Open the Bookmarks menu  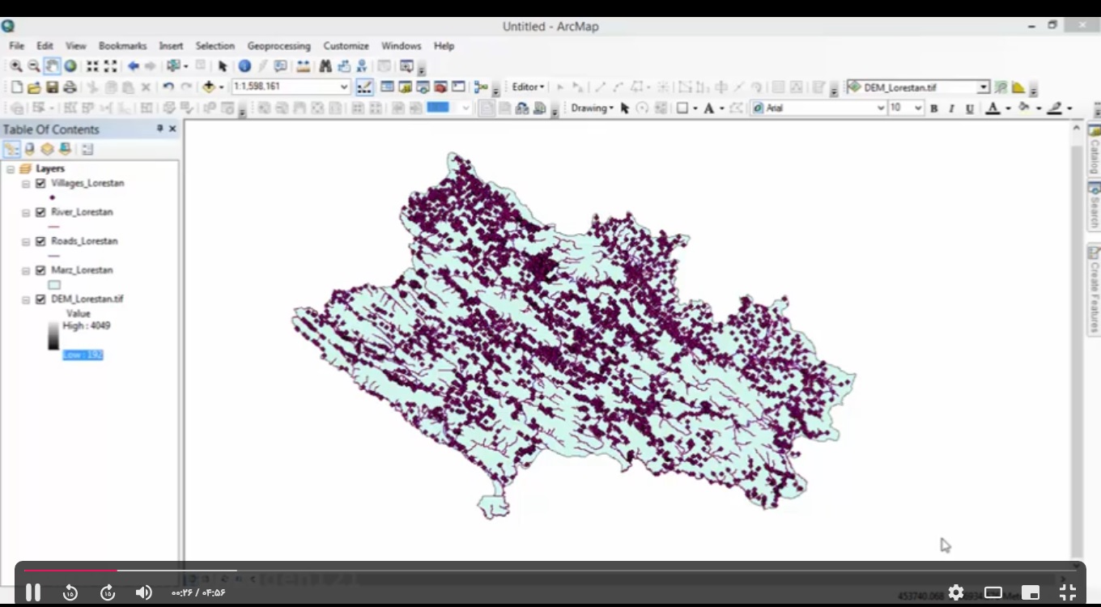coord(122,46)
